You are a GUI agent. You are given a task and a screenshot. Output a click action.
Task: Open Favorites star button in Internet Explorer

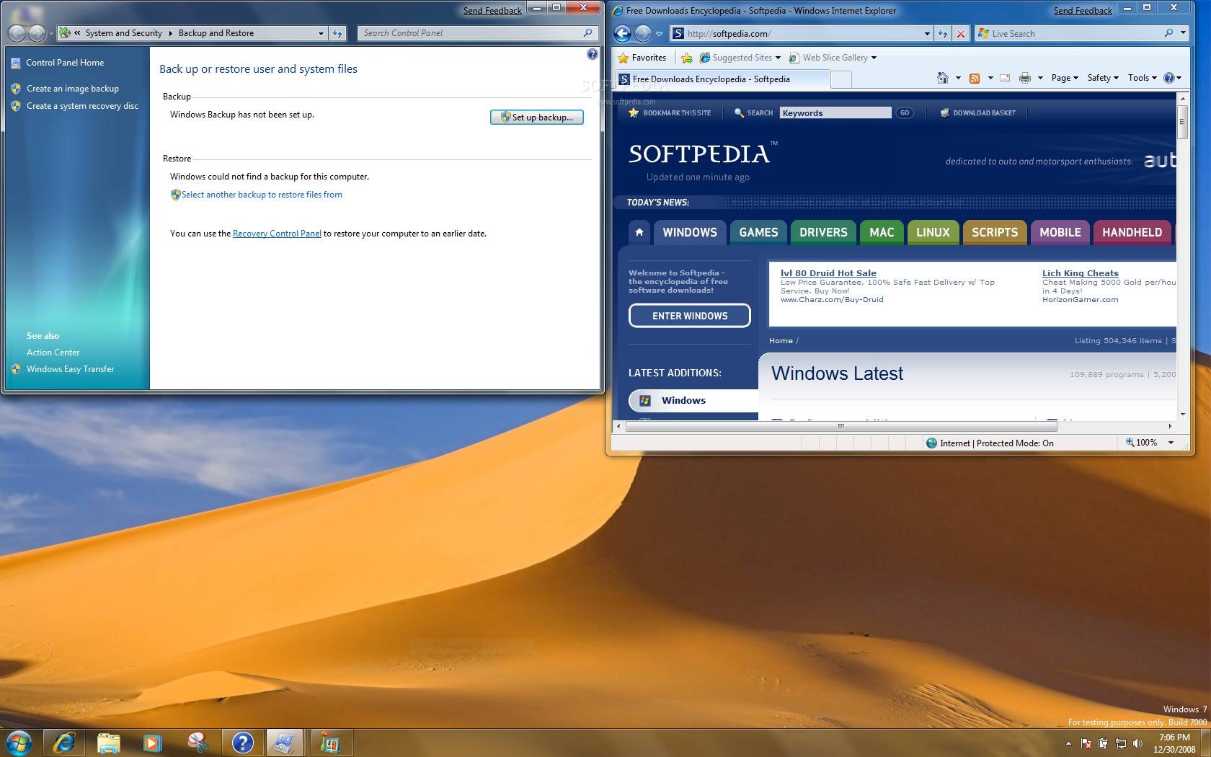tap(642, 58)
